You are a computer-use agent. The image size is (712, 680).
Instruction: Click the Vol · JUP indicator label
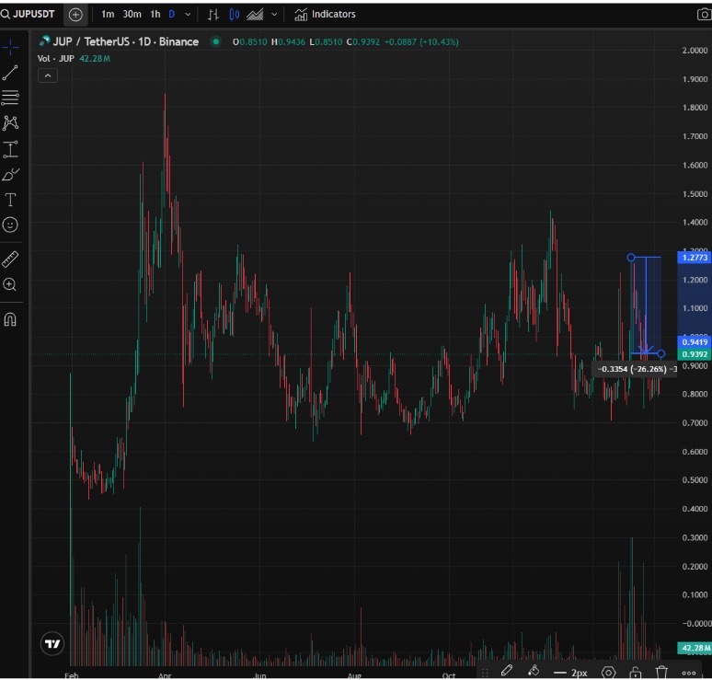click(x=56, y=59)
